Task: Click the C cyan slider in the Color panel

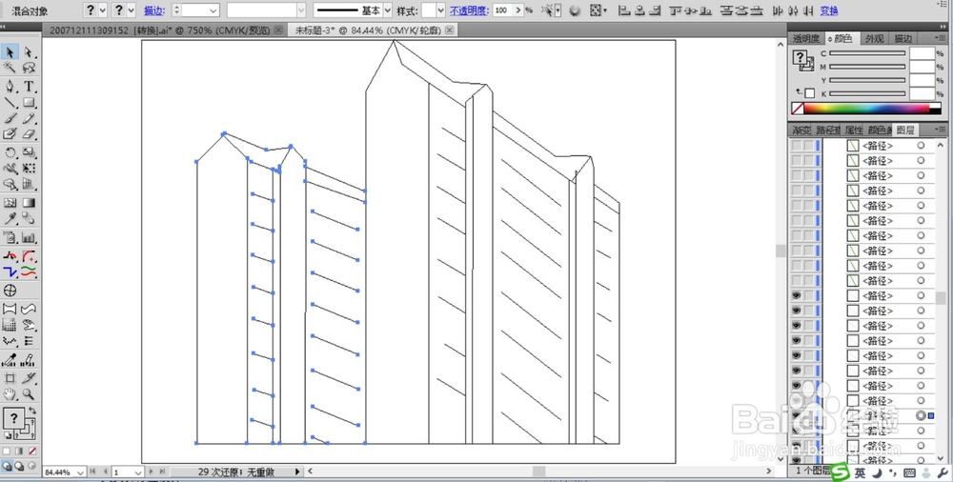Action: click(x=867, y=53)
